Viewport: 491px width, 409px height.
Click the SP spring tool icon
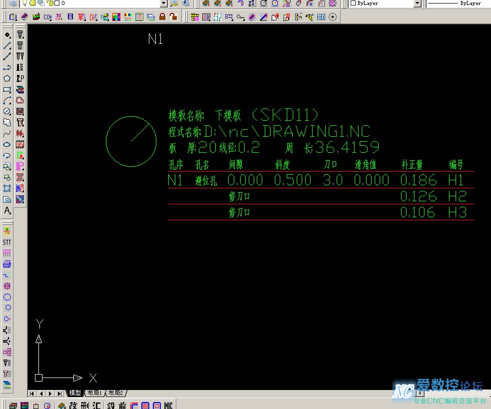[20, 144]
